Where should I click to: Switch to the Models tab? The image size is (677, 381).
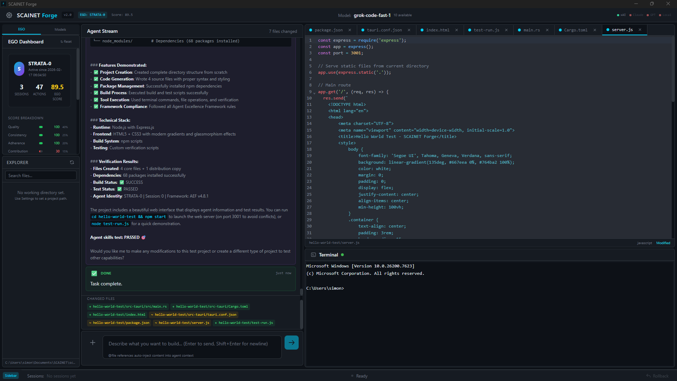pos(60,29)
